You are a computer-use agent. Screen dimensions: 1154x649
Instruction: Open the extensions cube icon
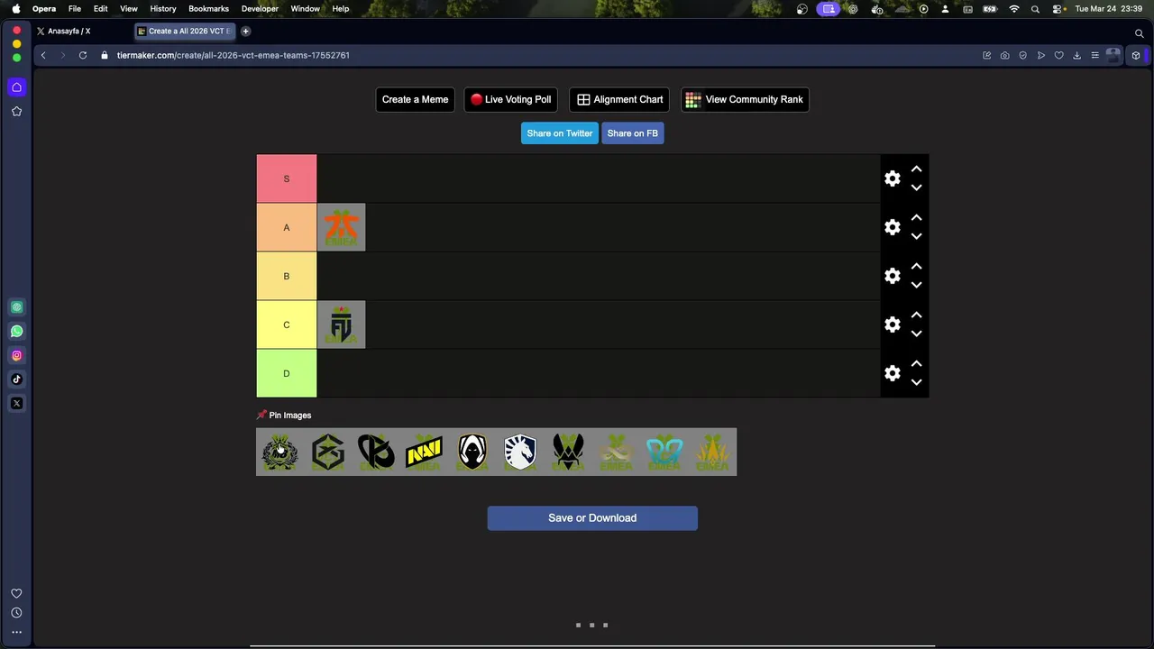1136,55
